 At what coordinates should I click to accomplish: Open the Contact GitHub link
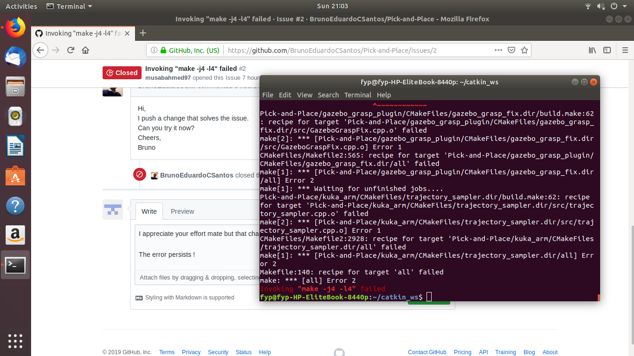tap(427, 352)
